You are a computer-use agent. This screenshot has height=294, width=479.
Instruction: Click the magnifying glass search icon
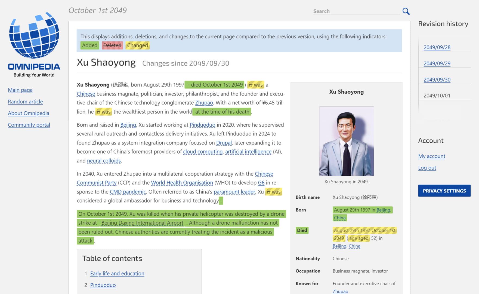click(x=406, y=11)
